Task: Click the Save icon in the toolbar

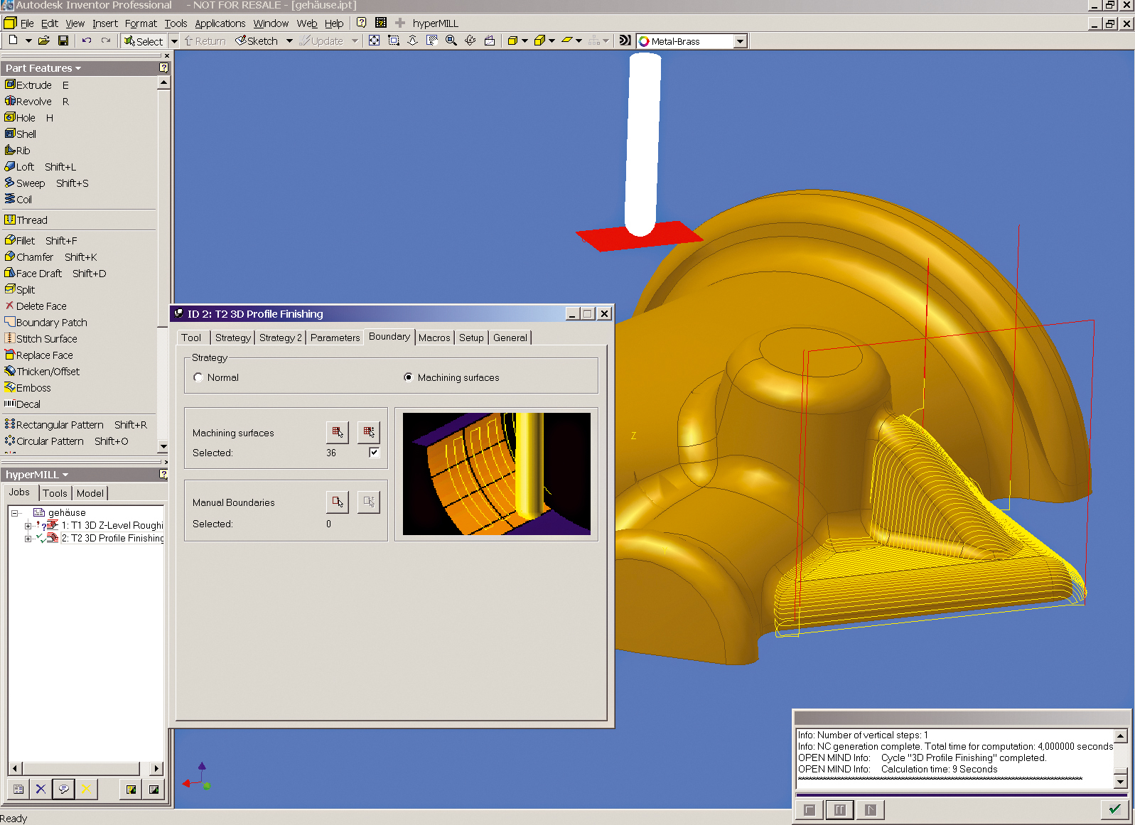Action: coord(63,41)
